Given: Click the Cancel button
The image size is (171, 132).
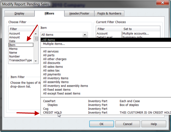Looking at the screenshot, I should pos(128,124).
